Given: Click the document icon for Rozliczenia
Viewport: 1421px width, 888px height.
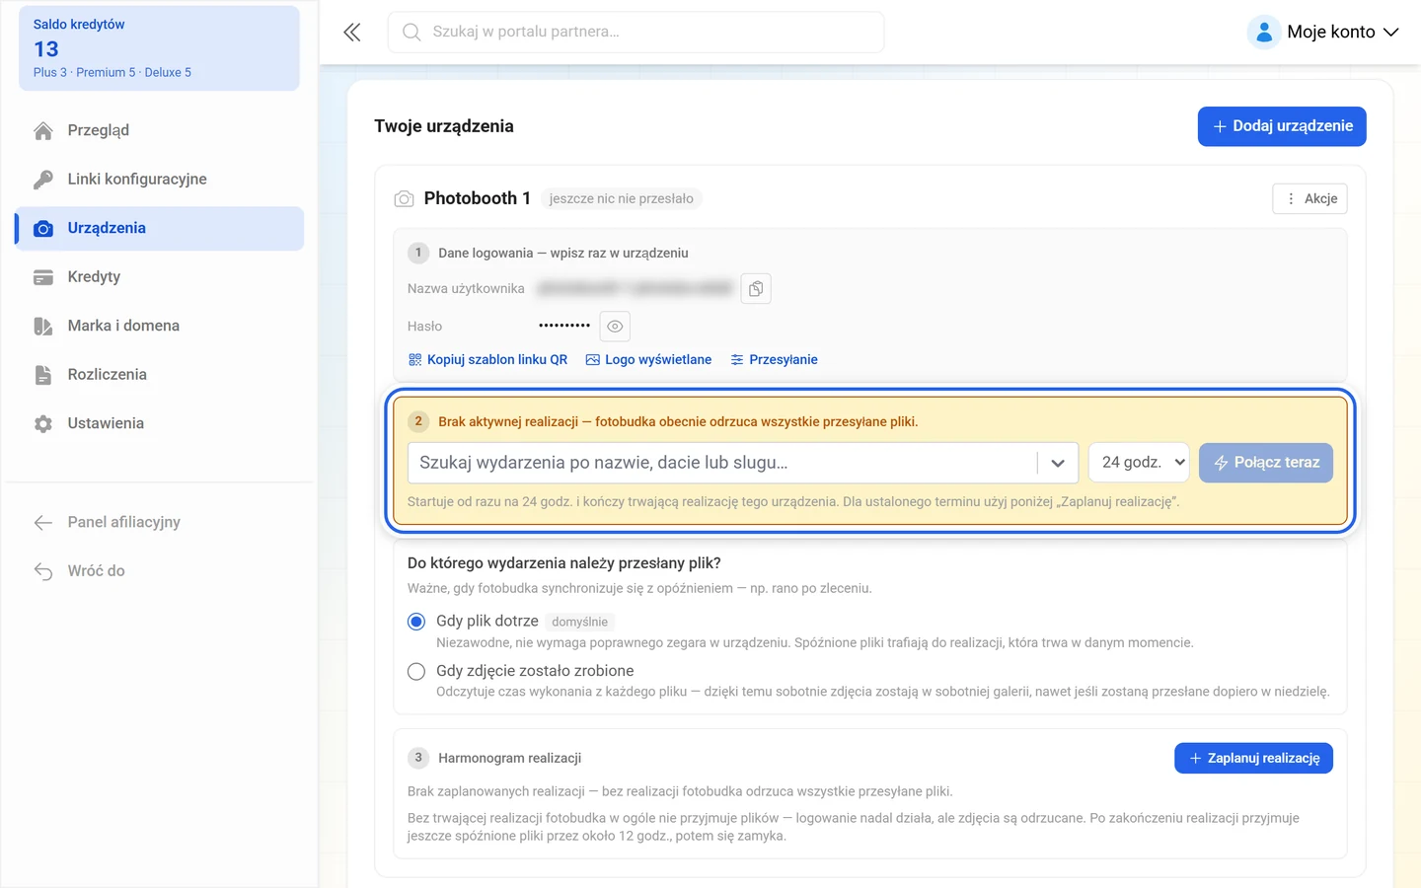Looking at the screenshot, I should pyautogui.click(x=43, y=375).
